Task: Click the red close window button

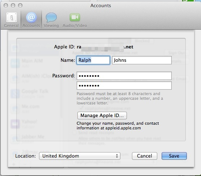Action: pos(6,5)
